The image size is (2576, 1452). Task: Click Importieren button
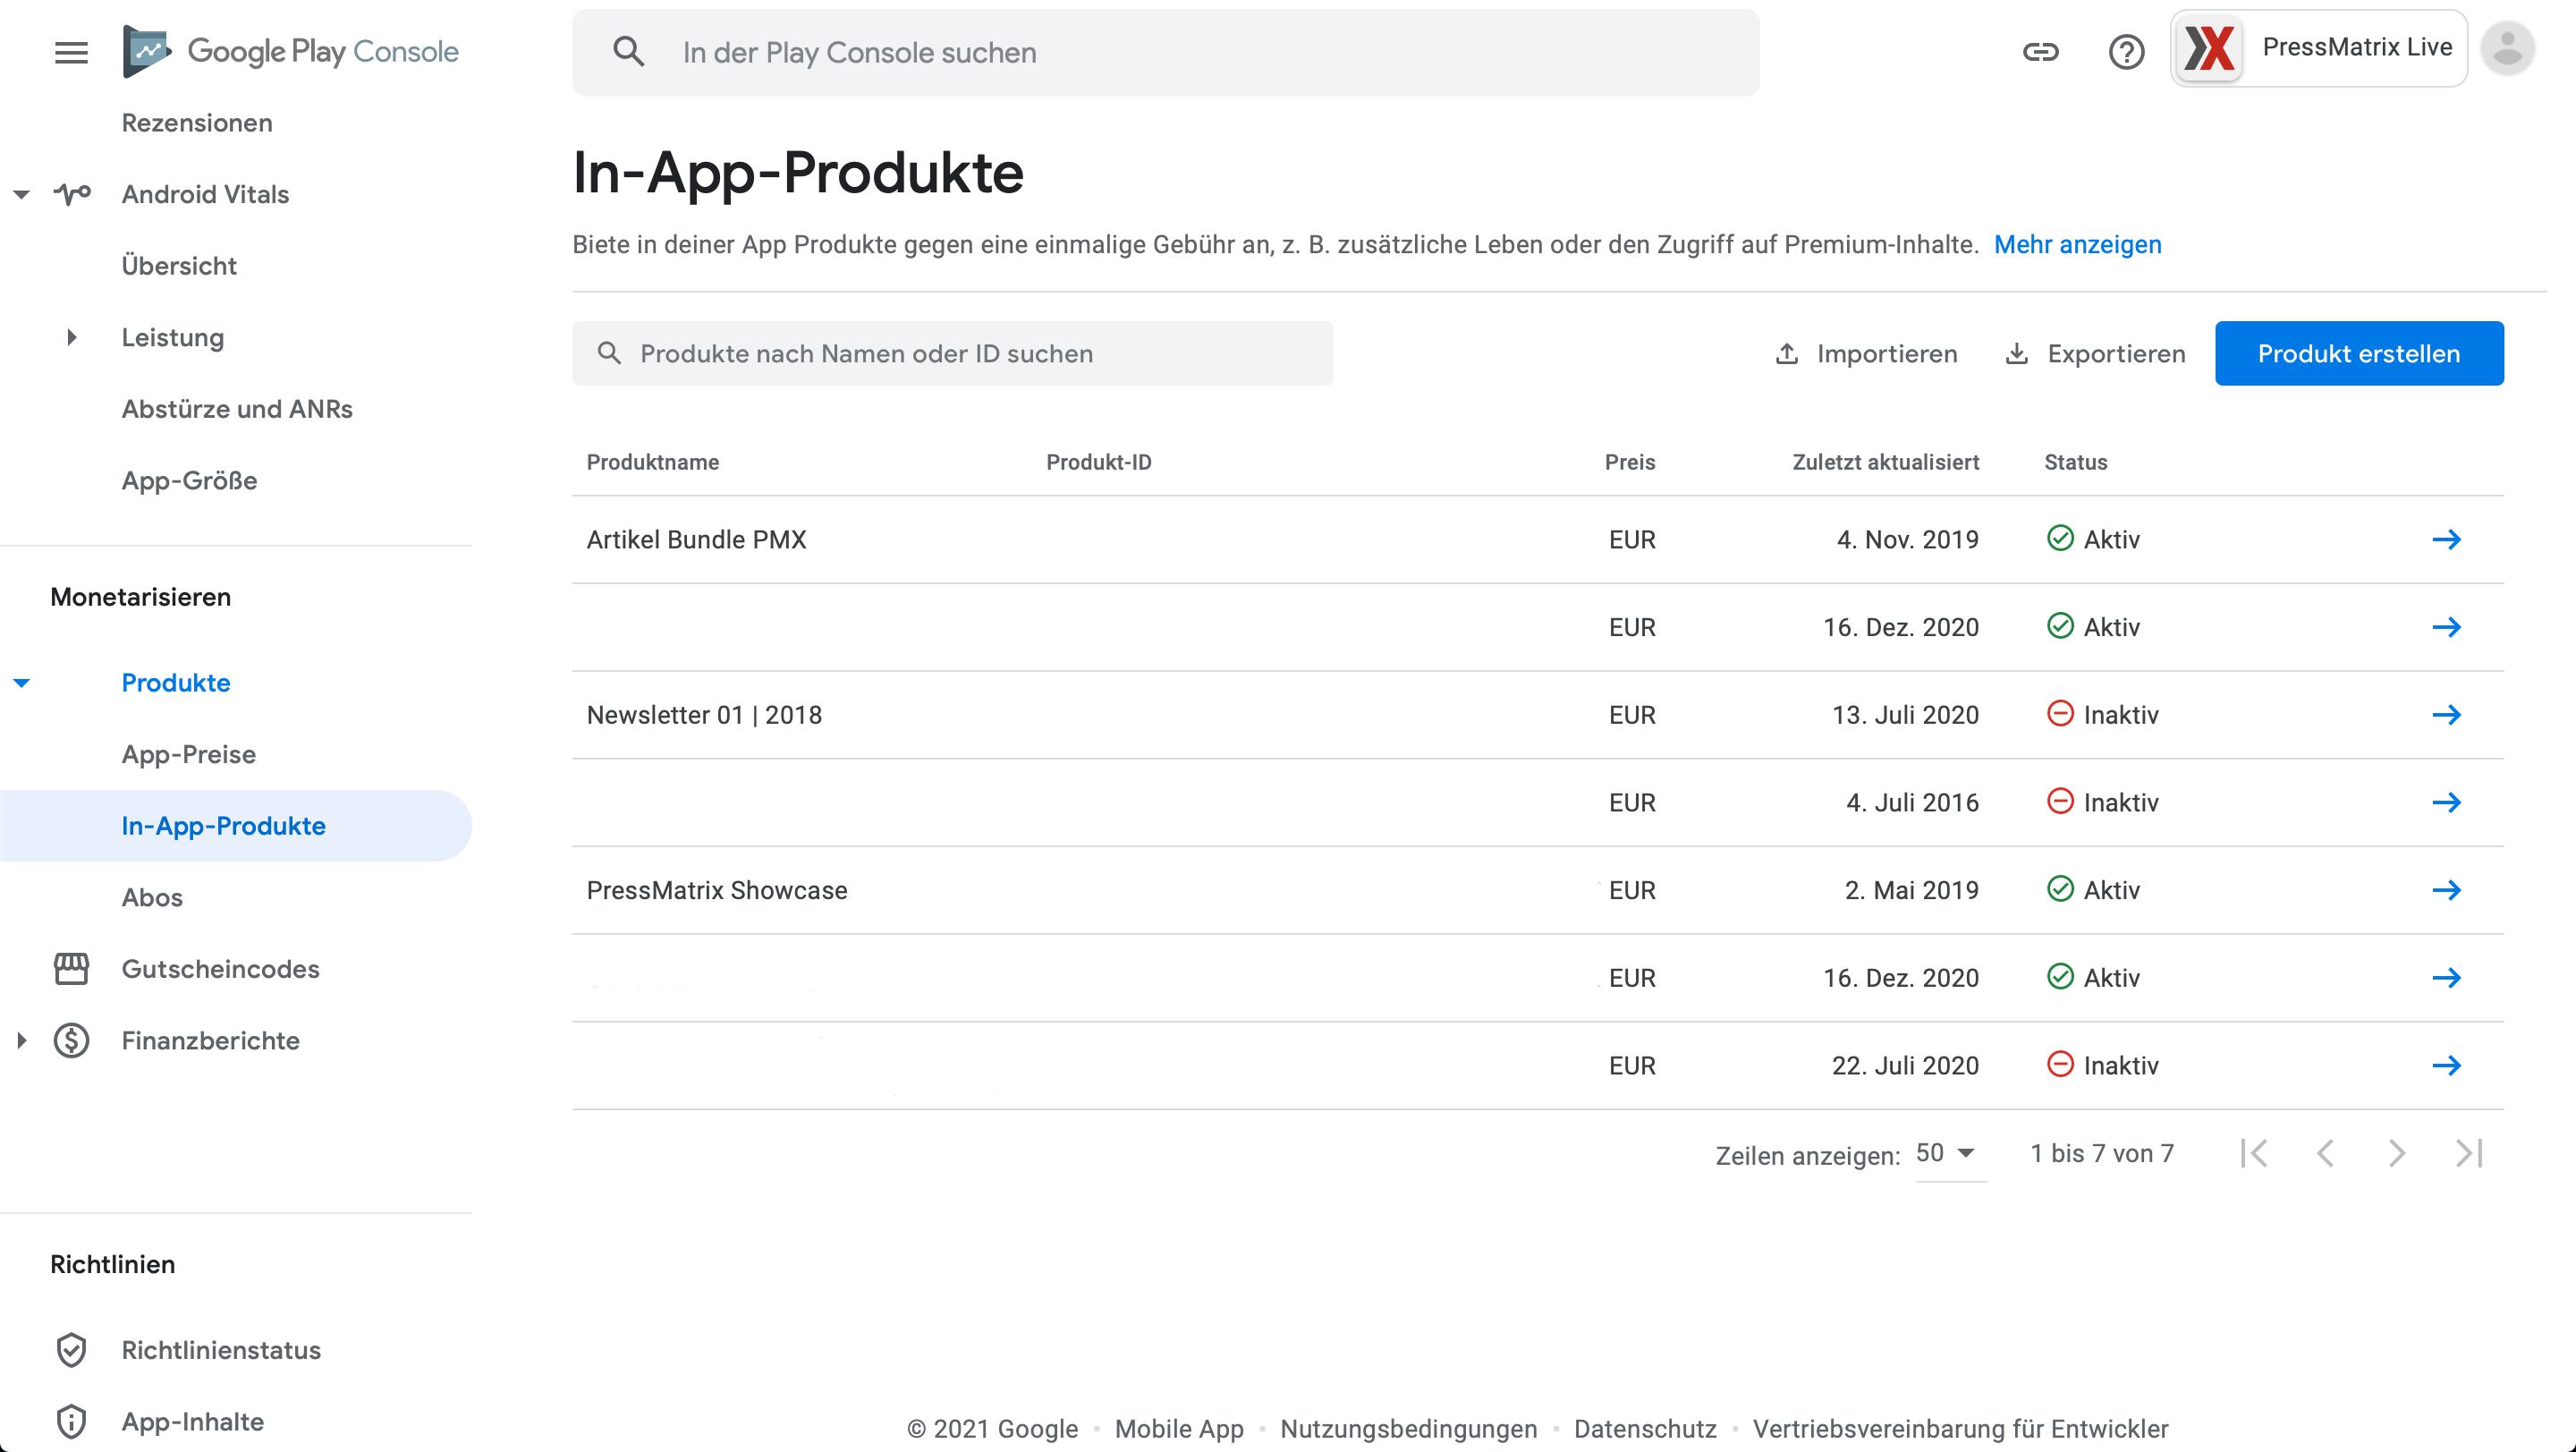[1865, 353]
